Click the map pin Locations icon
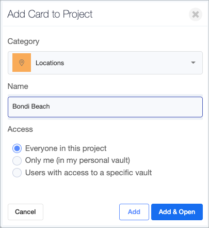Screen dimensions: 209x228 click(22, 63)
